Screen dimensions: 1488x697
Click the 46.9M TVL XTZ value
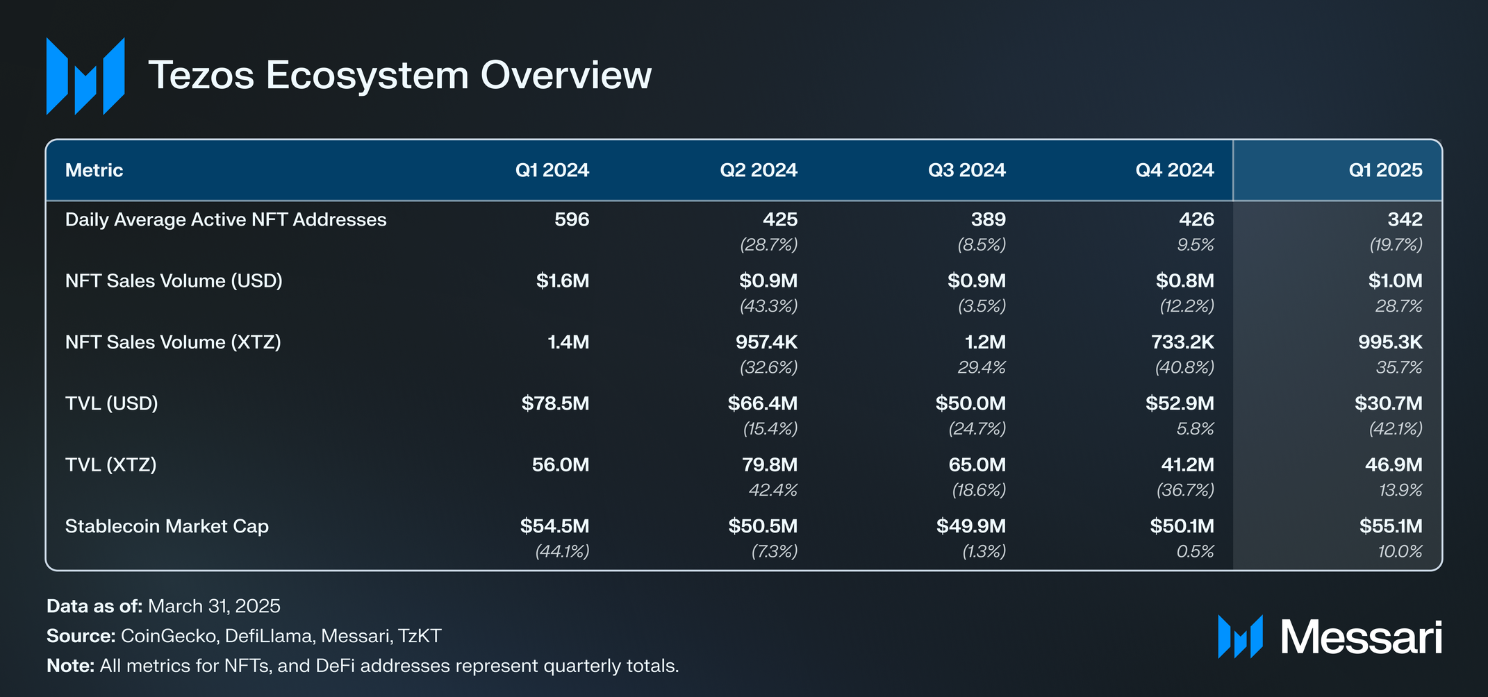(x=1394, y=464)
